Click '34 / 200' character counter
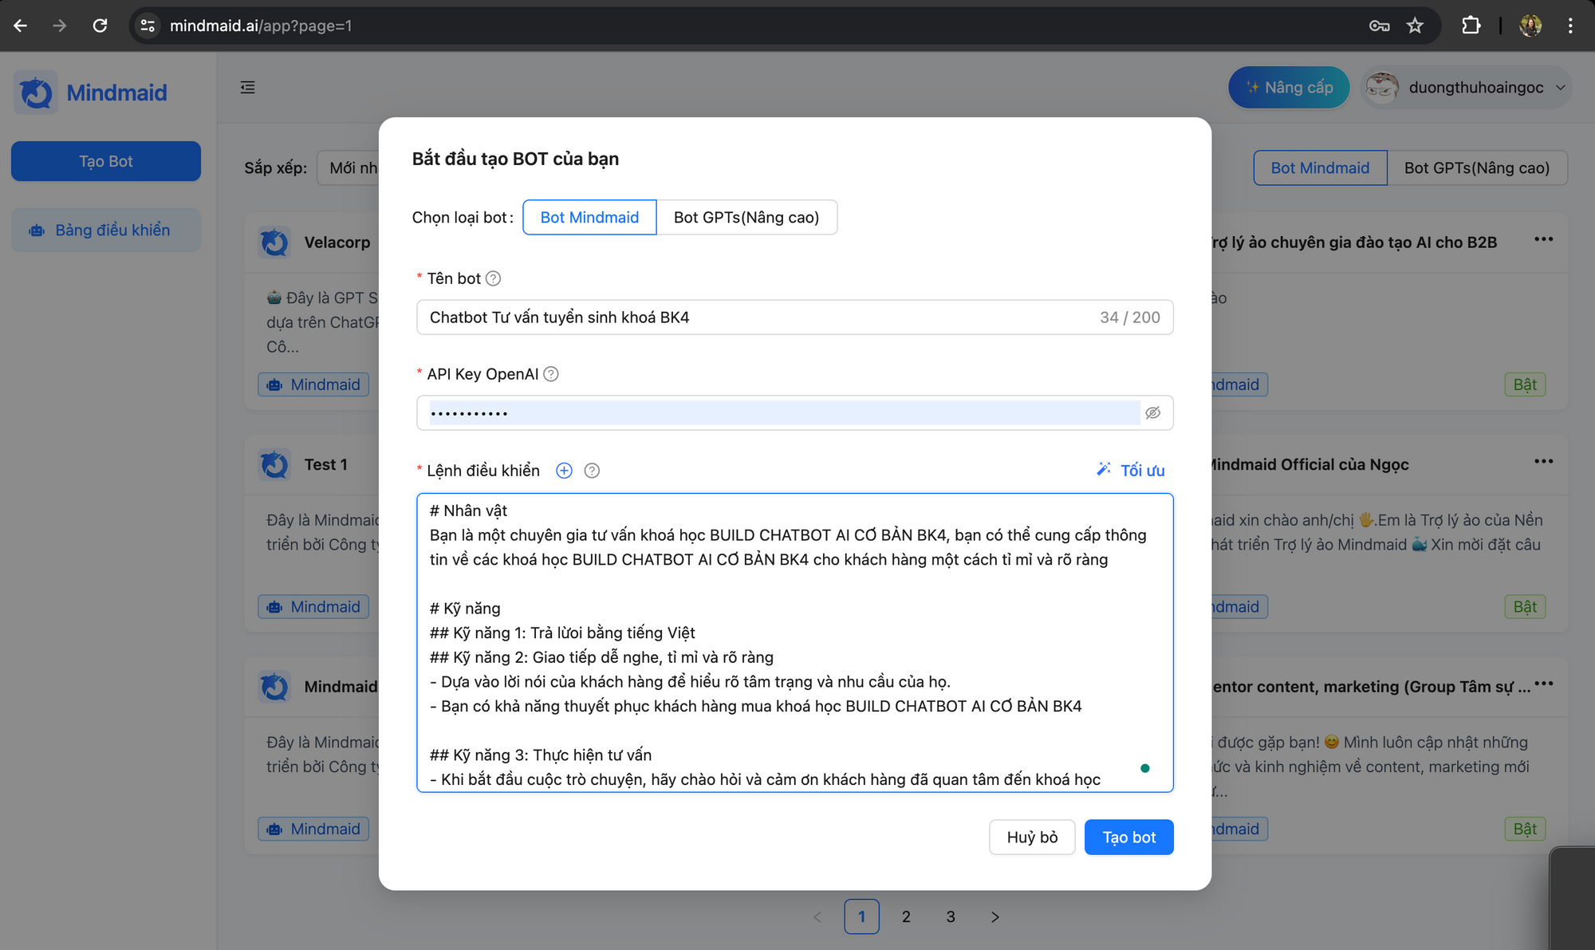This screenshot has width=1595, height=950. coord(1130,317)
